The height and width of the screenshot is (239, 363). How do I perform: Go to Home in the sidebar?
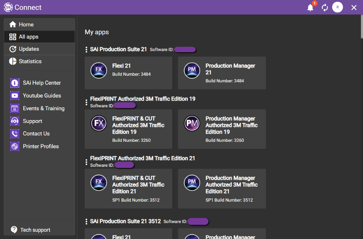tap(39, 24)
